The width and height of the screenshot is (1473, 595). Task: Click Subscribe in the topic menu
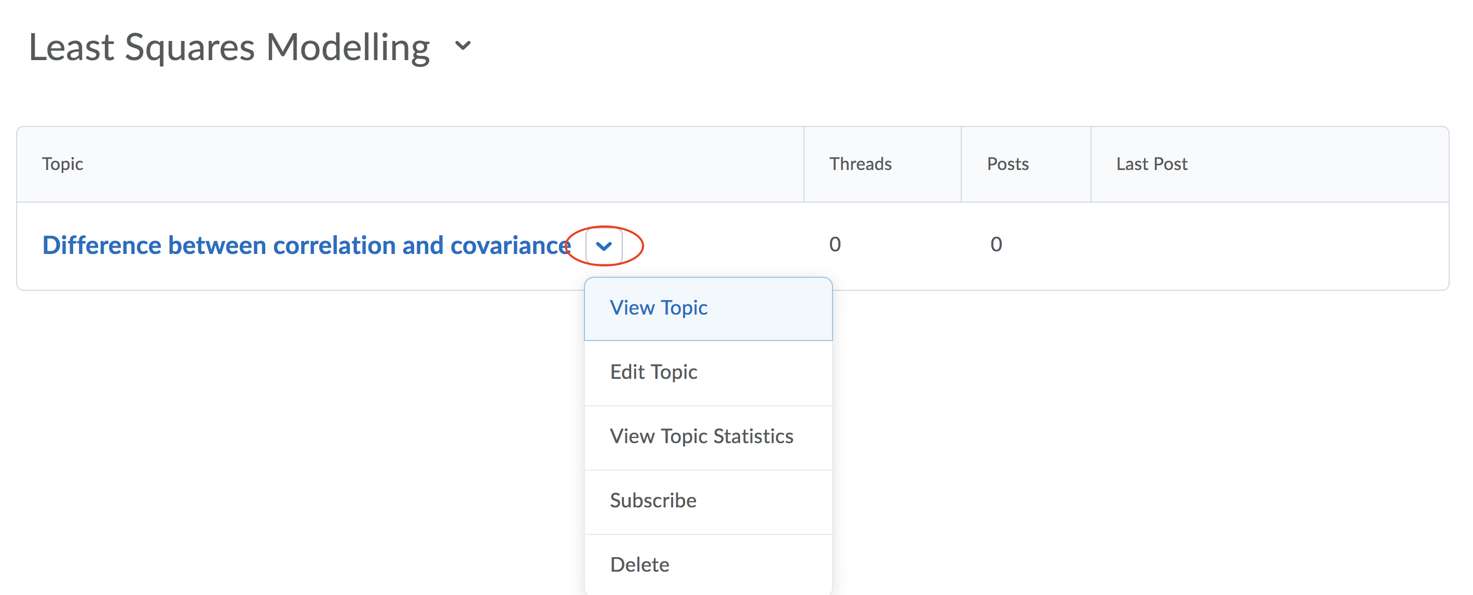coord(652,500)
